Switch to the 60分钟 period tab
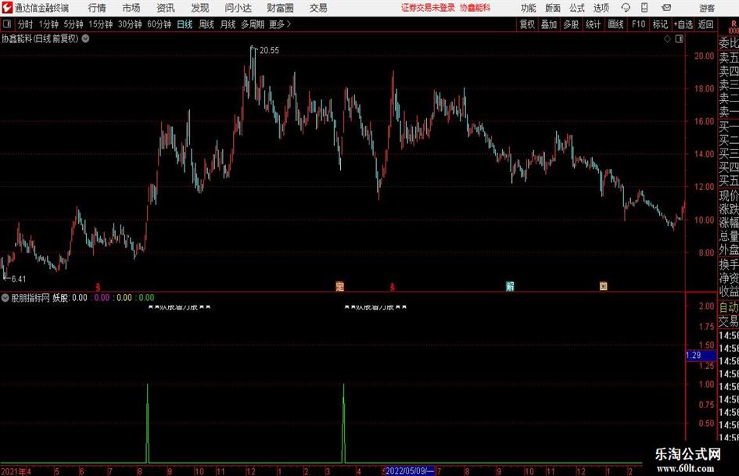Viewport: 739px width, 476px height. [x=160, y=24]
